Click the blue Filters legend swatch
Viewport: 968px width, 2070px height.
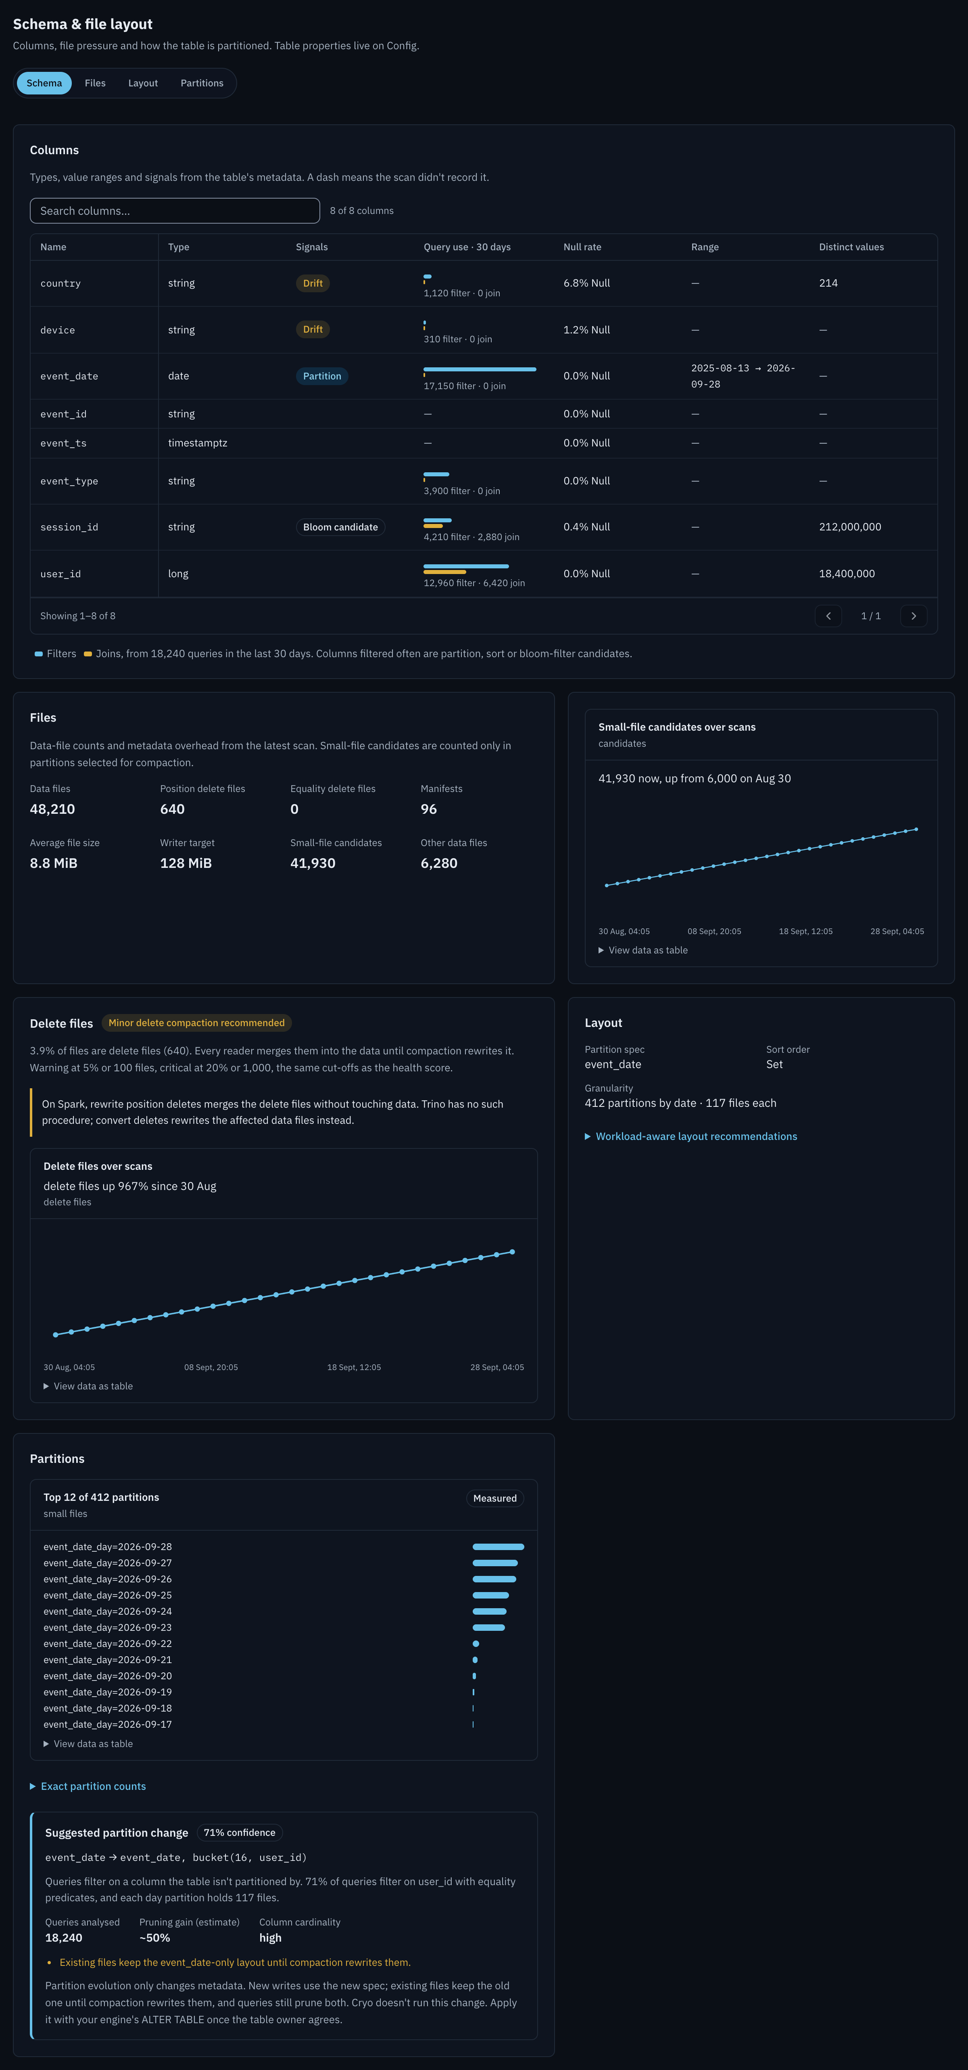(39, 654)
